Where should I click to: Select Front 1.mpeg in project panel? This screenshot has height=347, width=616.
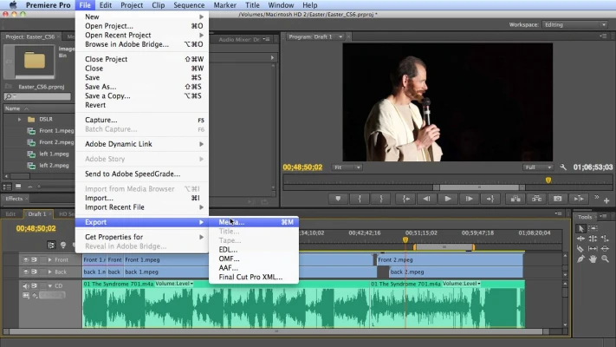56,131
